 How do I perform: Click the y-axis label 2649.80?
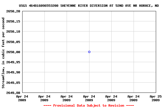point(13,93)
